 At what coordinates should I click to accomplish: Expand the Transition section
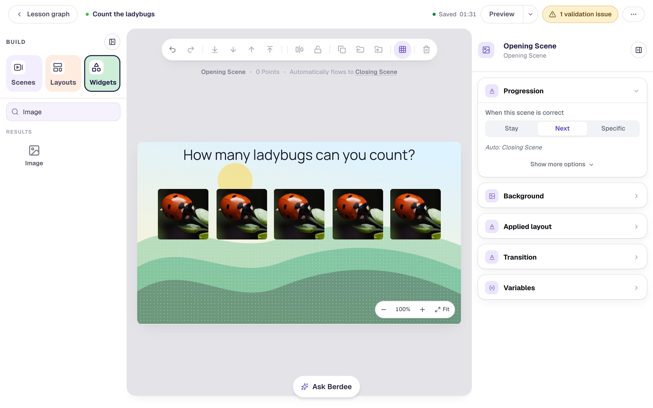point(562,257)
